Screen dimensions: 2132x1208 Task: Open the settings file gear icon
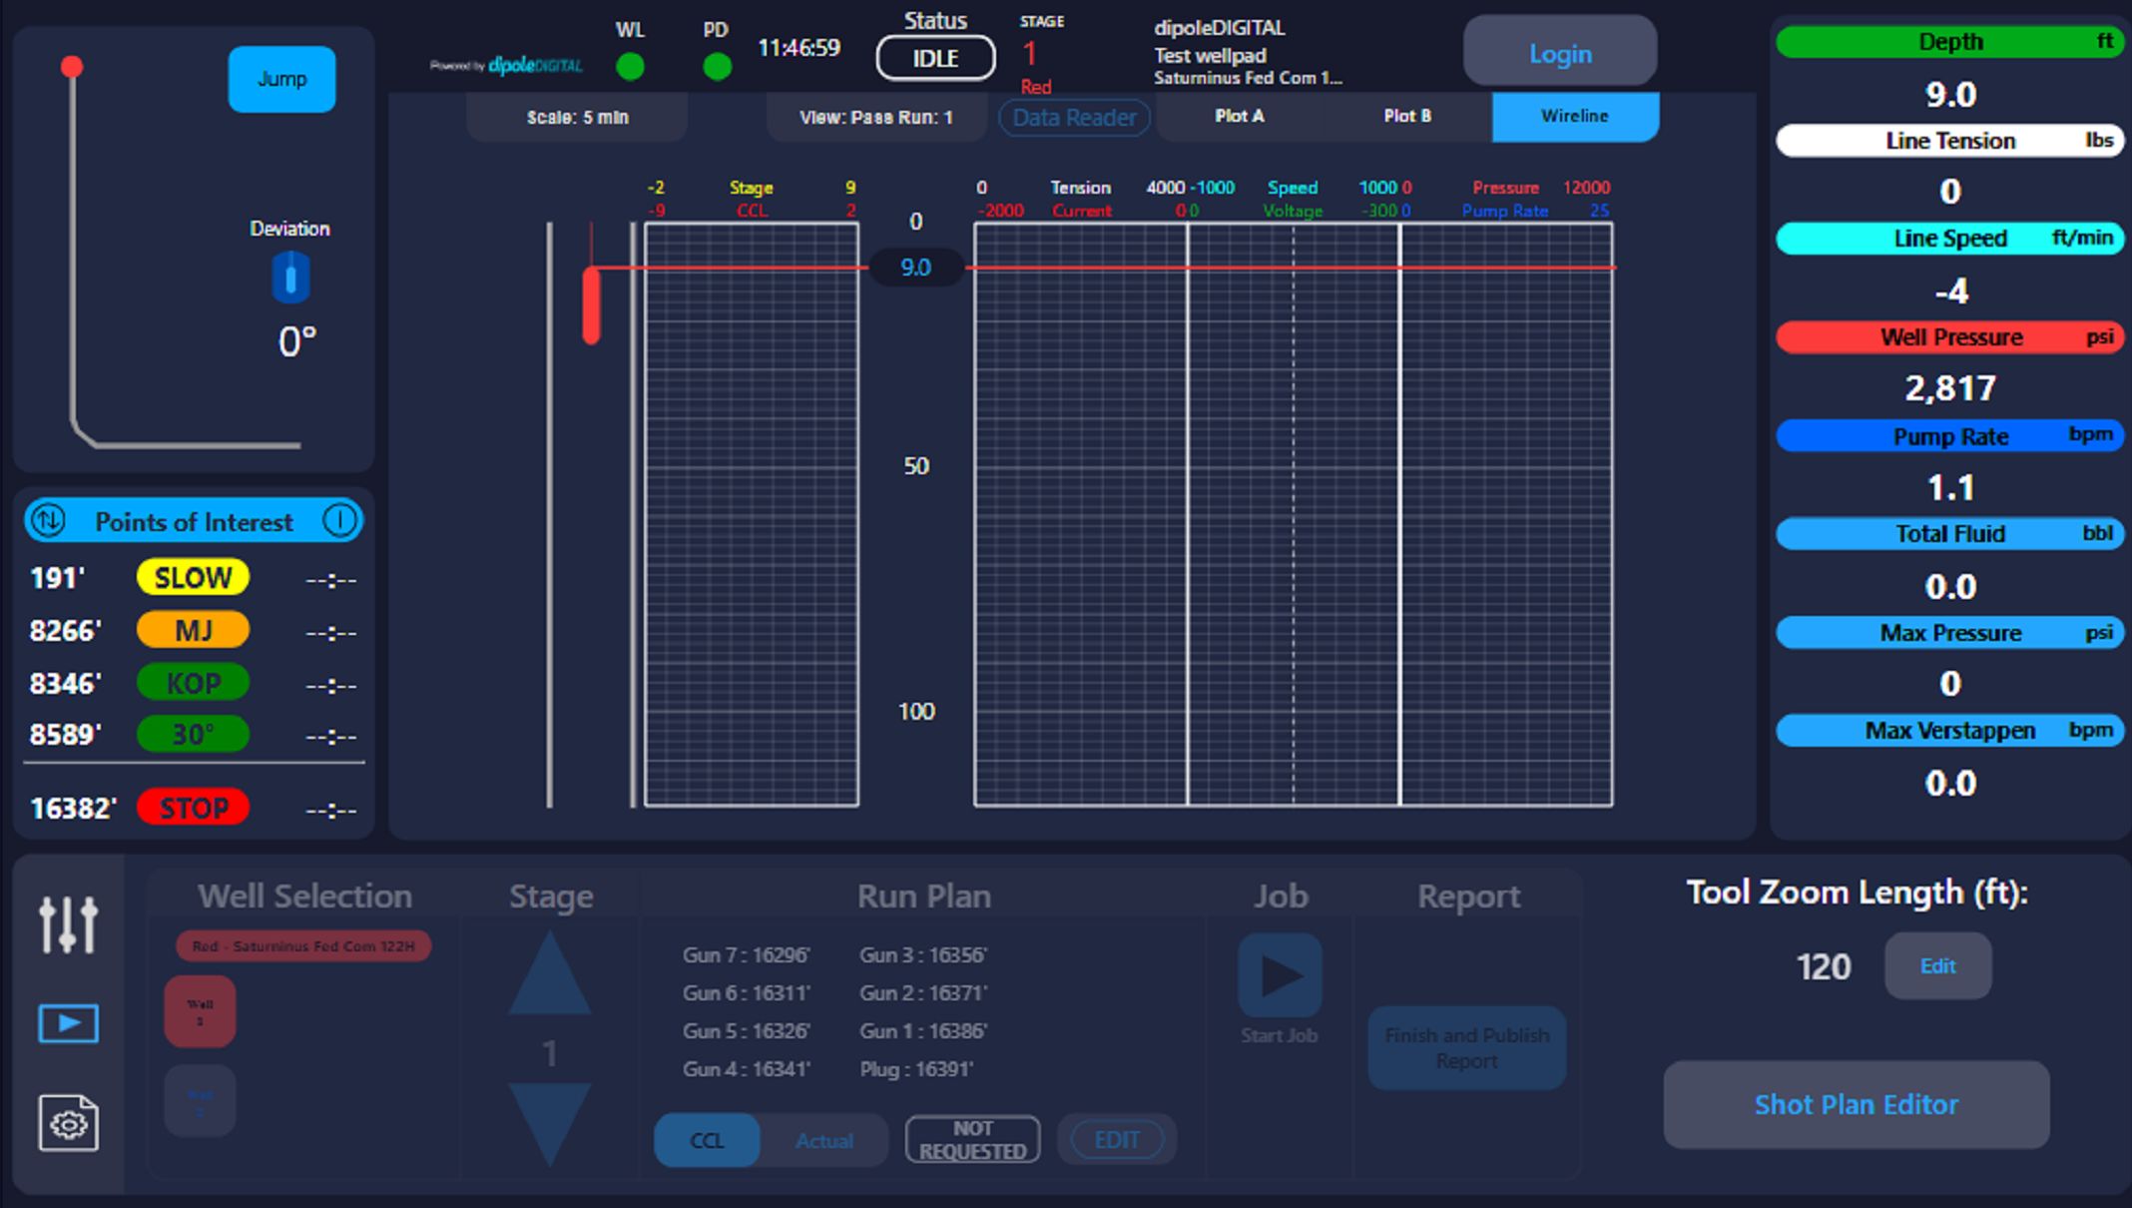pyautogui.click(x=68, y=1123)
